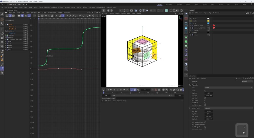The width and height of the screenshot is (254, 138).
Task: Open Render View icon in viewport toolbar
Action: pos(131,11)
